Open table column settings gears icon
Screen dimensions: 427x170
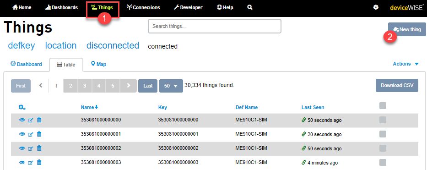click(x=22, y=107)
